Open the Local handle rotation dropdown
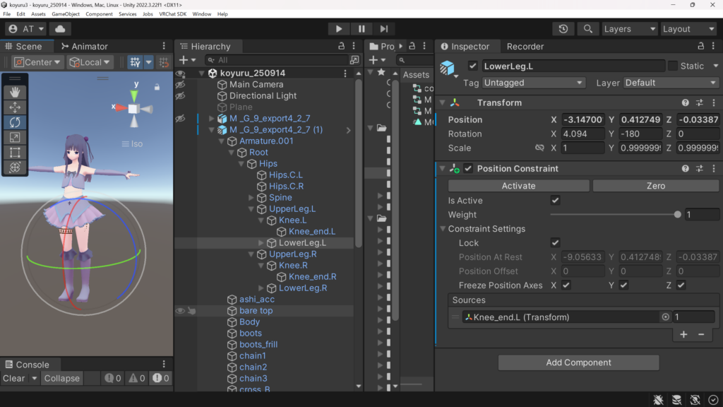The height and width of the screenshot is (407, 723). tap(90, 62)
